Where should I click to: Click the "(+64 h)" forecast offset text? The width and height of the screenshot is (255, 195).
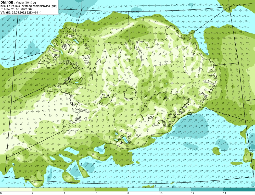click(37, 13)
